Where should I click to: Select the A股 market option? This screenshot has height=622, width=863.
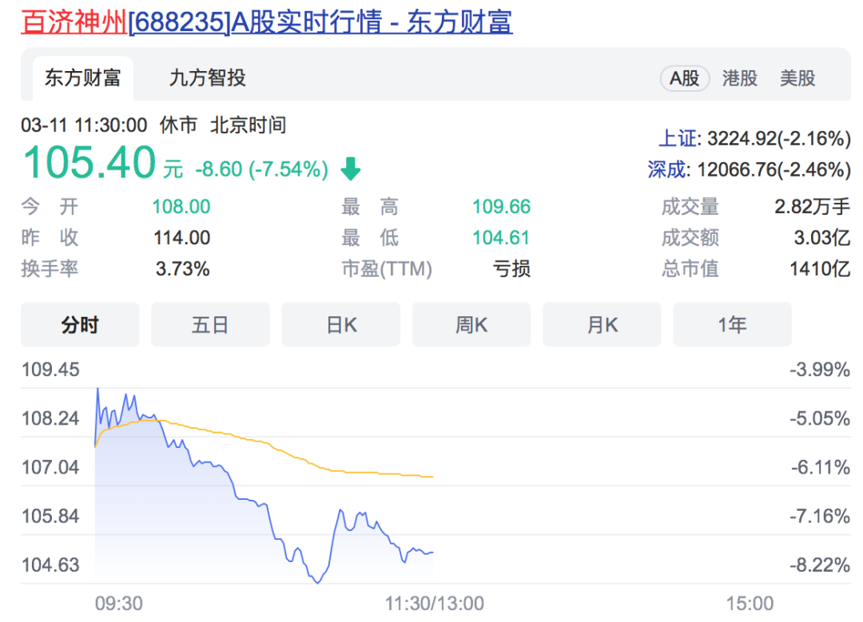point(684,78)
